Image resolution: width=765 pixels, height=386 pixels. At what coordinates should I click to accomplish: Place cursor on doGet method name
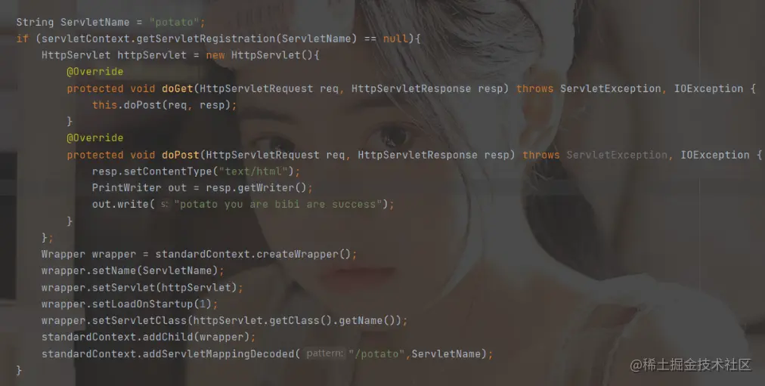[x=178, y=88]
